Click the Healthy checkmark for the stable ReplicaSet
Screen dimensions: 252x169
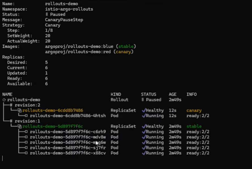pyautogui.click(x=144, y=126)
